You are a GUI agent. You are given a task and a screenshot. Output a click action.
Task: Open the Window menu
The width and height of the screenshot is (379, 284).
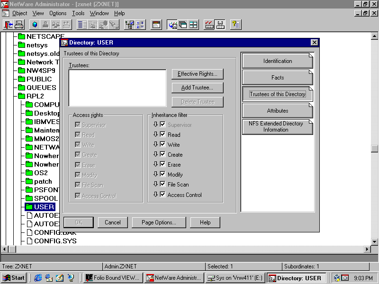(99, 13)
